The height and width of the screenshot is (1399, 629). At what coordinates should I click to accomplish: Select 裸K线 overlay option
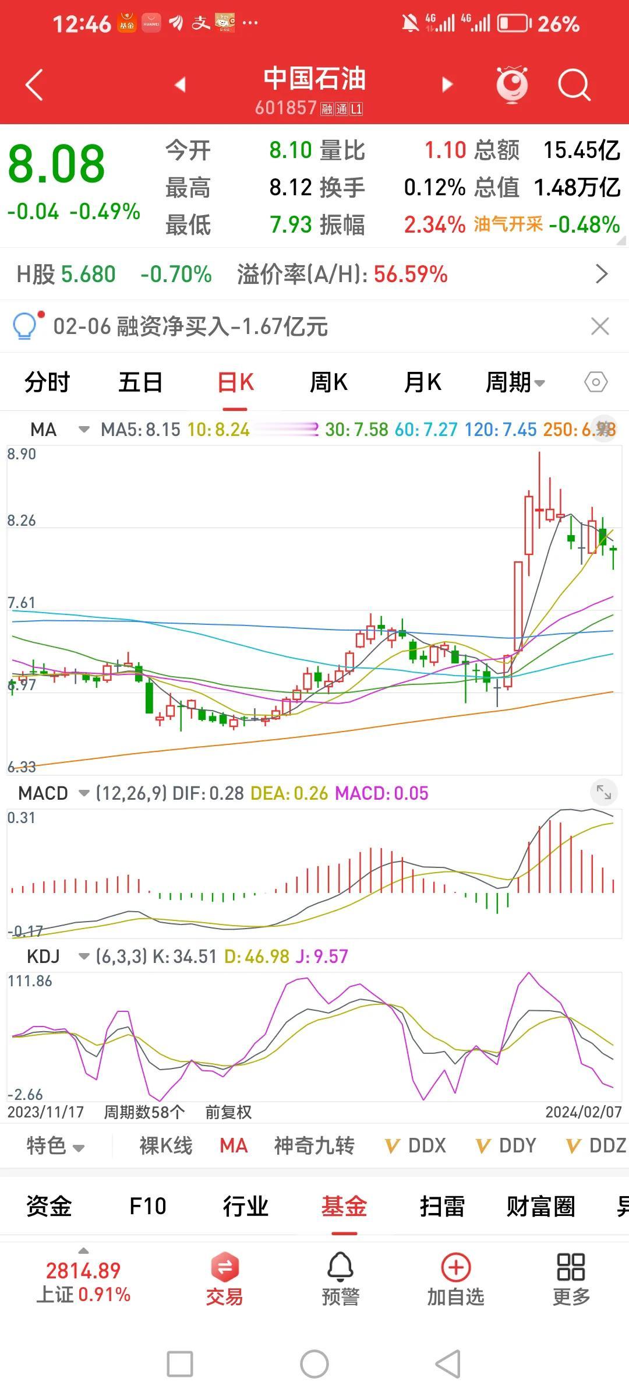[x=166, y=1145]
